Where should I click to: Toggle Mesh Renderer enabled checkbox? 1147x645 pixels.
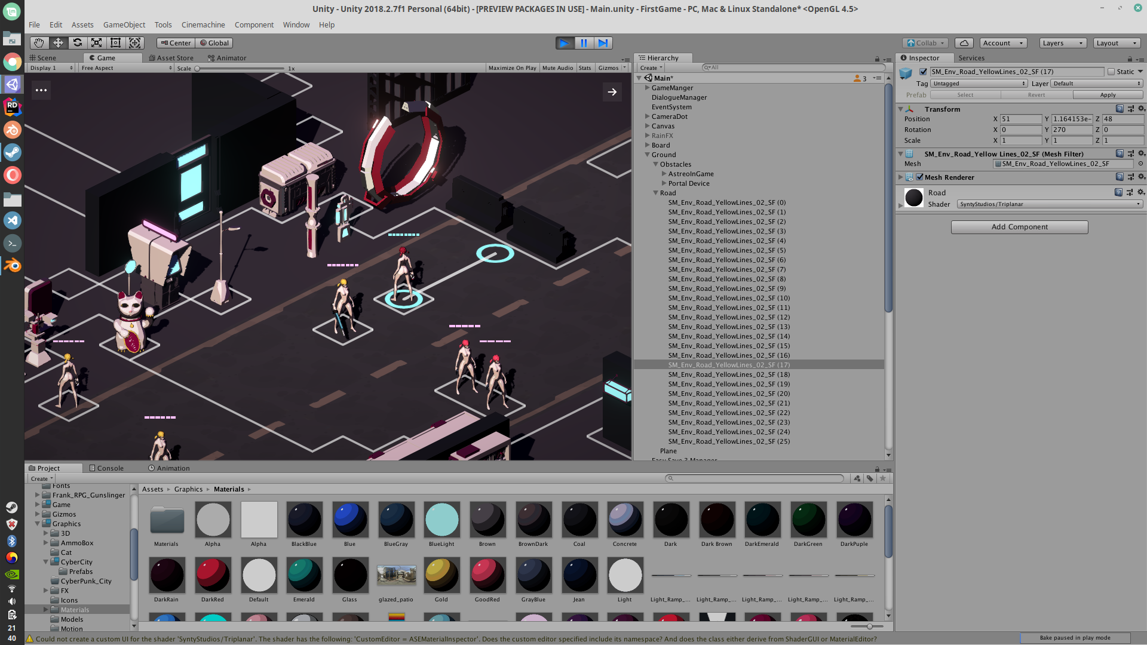[919, 177]
